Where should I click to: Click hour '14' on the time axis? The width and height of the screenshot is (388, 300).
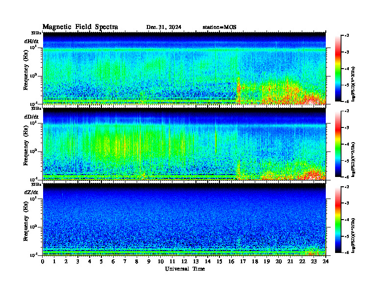(208, 262)
